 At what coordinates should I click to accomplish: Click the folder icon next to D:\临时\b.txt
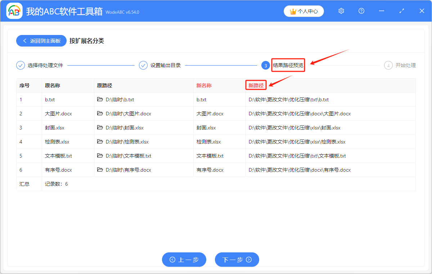(100, 100)
